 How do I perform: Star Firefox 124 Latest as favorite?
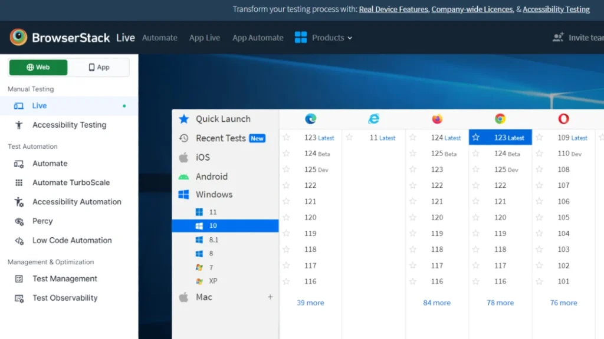[x=412, y=137]
